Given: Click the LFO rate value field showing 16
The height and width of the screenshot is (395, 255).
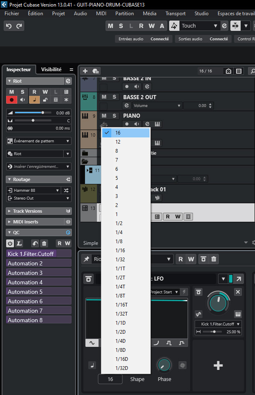Looking at the screenshot, I should [110, 379].
